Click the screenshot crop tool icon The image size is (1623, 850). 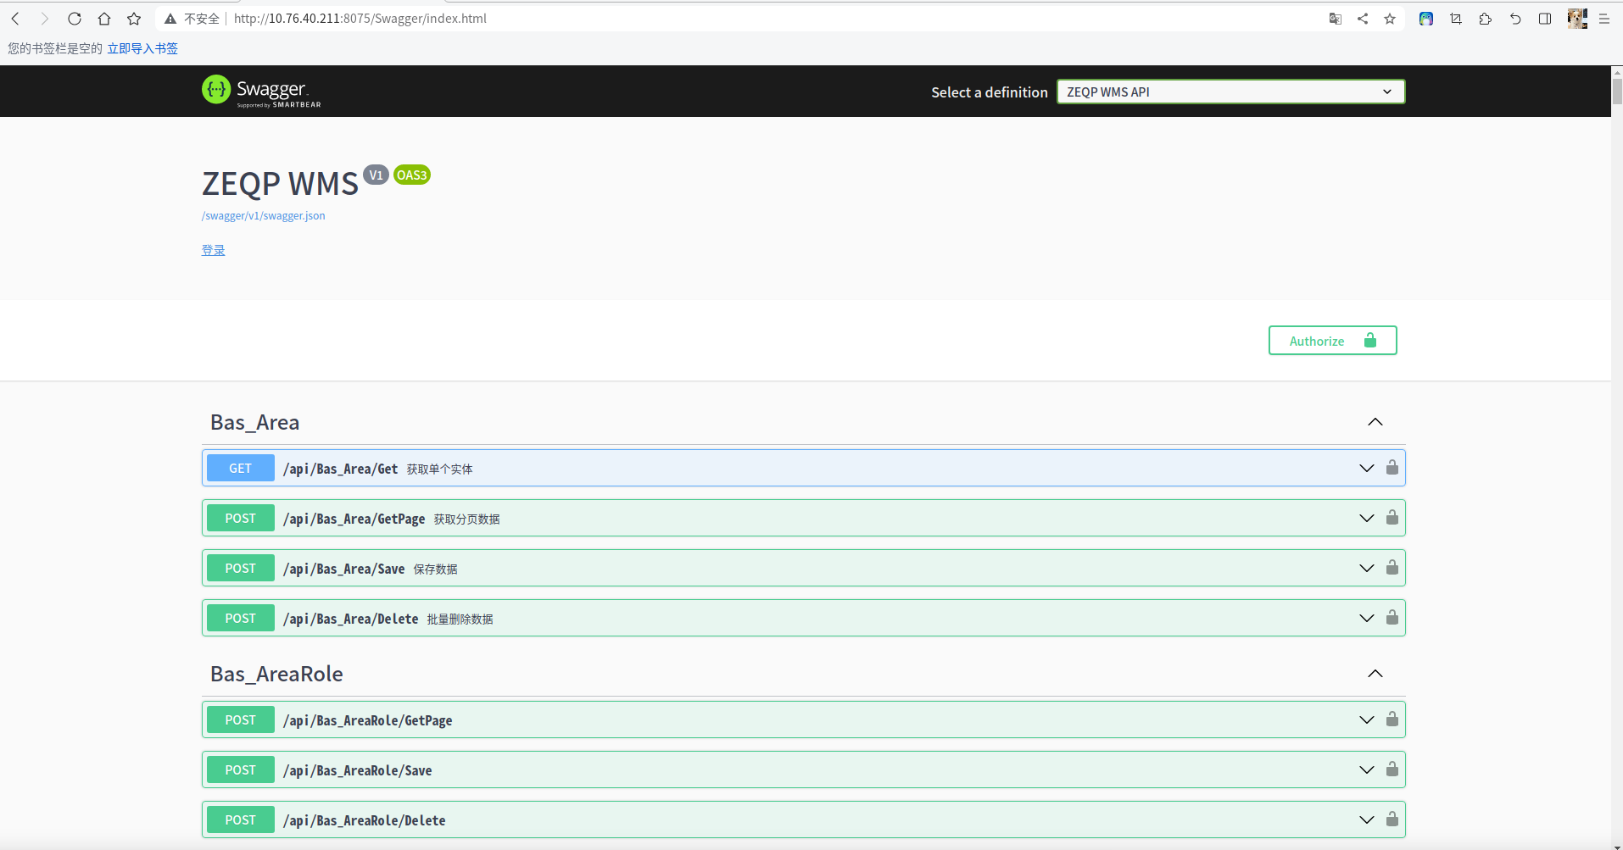point(1456,19)
